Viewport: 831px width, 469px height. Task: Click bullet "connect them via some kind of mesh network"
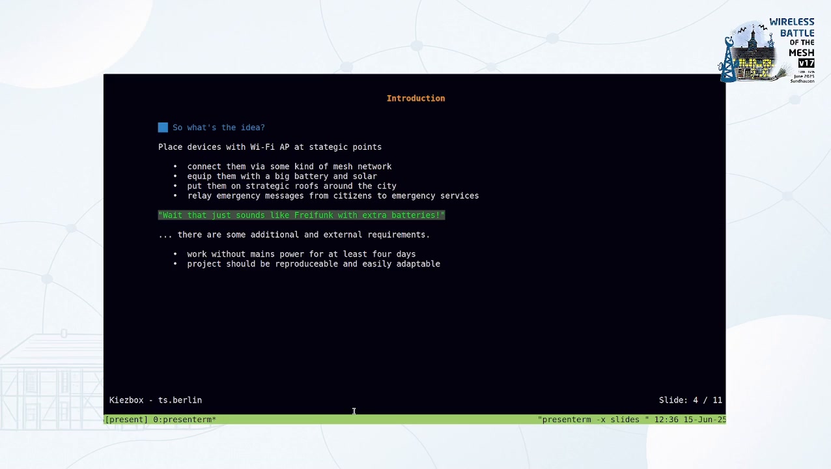point(289,167)
